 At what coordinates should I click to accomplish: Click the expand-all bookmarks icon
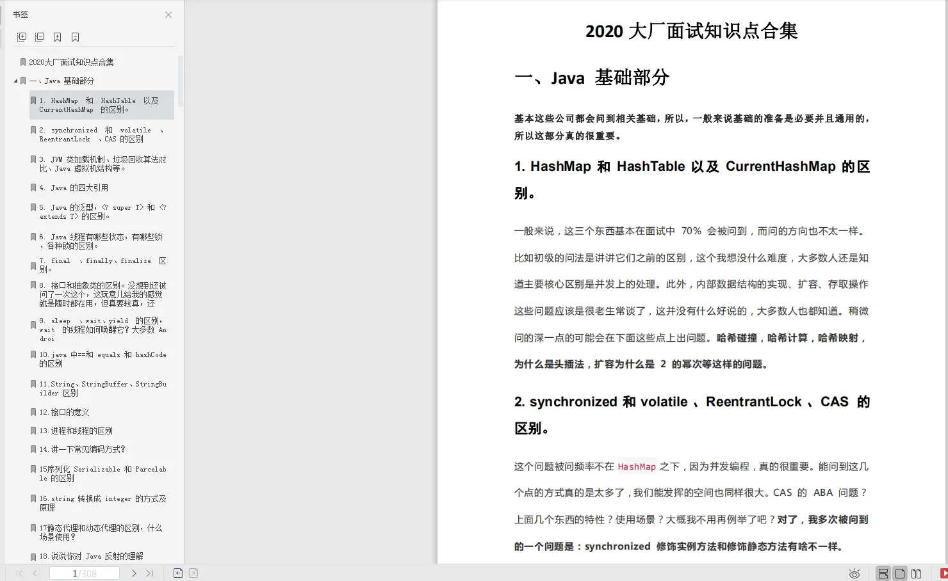22,37
